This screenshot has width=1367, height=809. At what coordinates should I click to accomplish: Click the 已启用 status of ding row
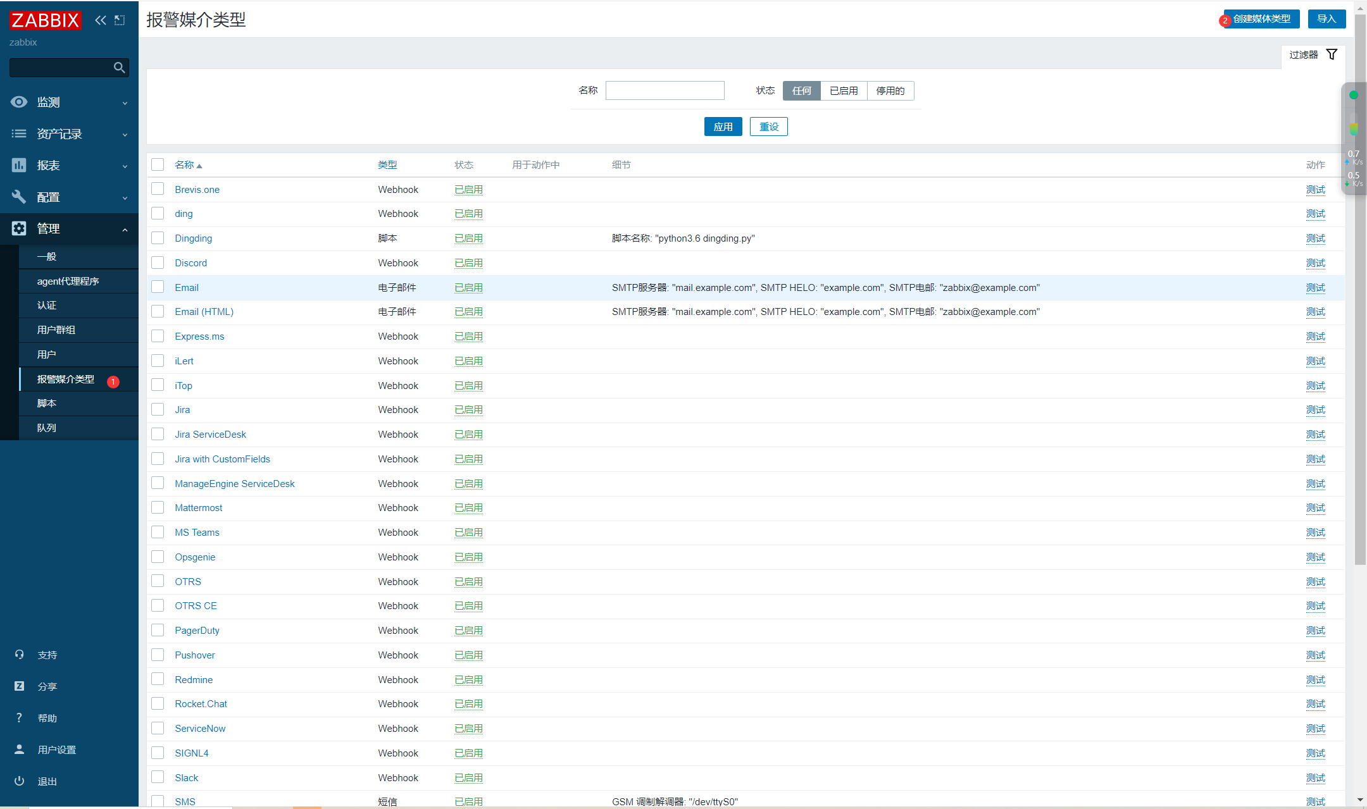click(468, 214)
